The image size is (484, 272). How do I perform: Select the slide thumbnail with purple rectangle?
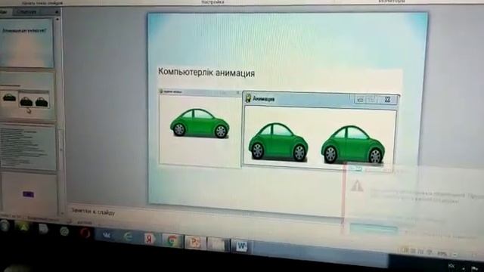29,193
